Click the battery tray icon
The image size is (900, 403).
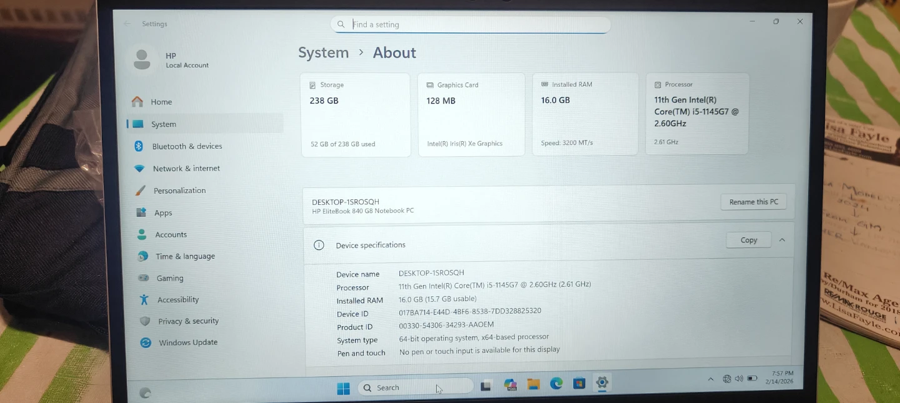752,379
